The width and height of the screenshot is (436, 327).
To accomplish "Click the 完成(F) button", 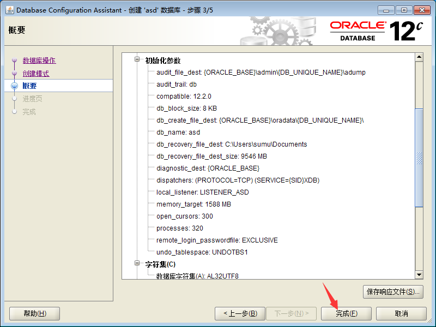I will 346,314.
